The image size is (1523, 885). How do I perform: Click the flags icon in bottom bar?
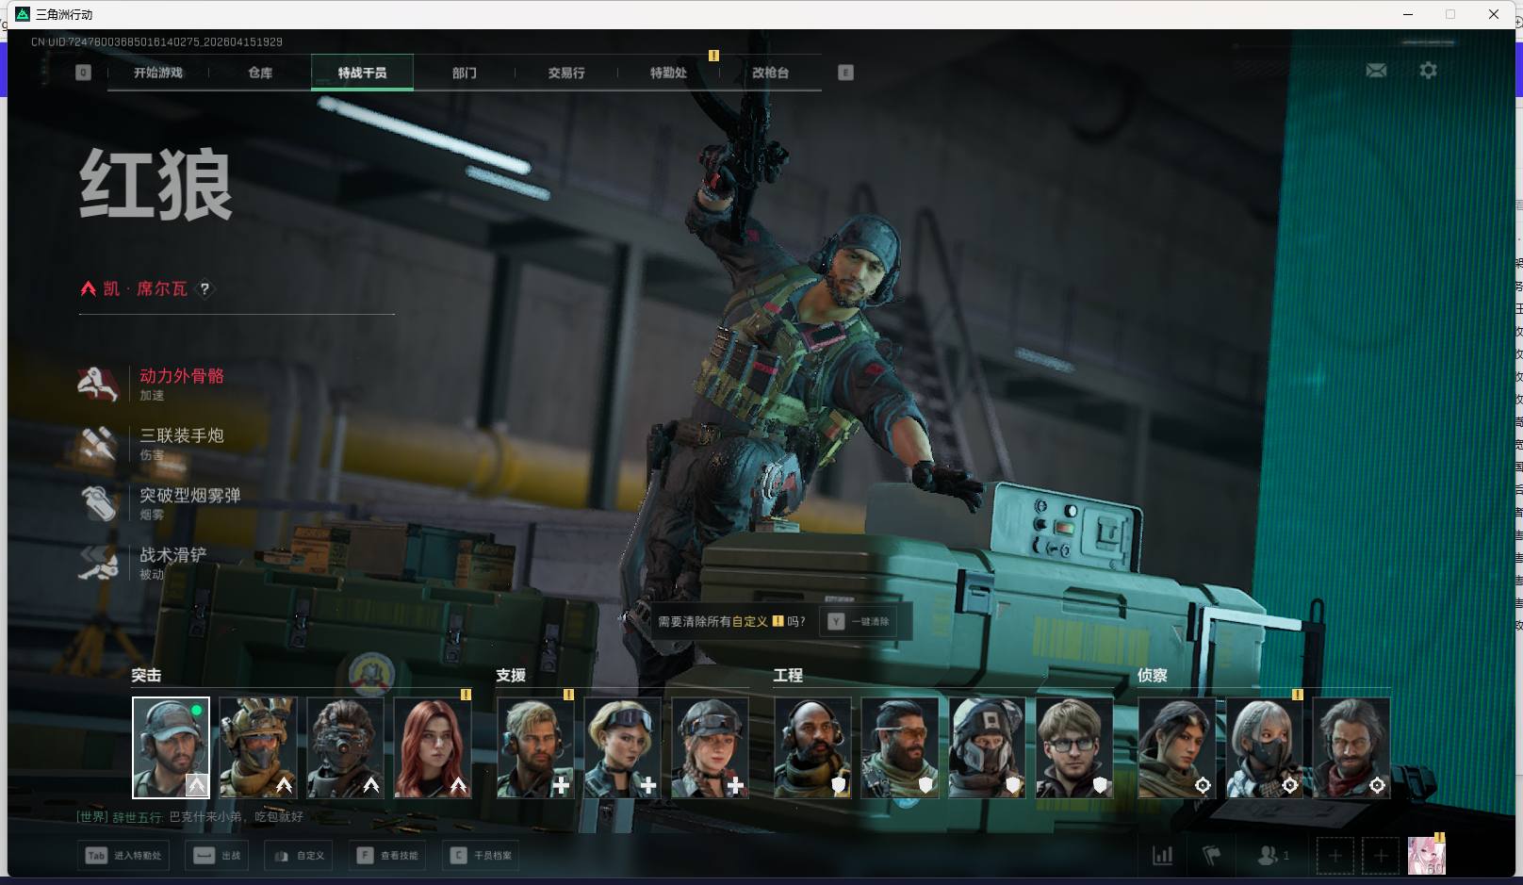click(1212, 856)
